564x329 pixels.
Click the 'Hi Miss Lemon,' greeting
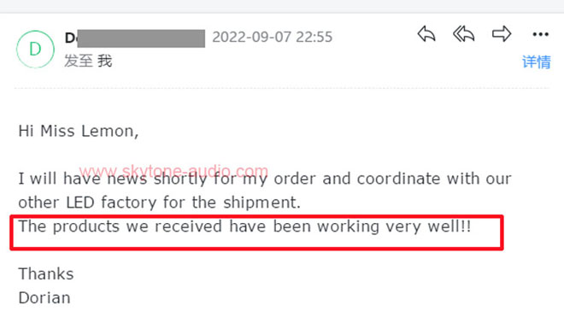tap(79, 131)
